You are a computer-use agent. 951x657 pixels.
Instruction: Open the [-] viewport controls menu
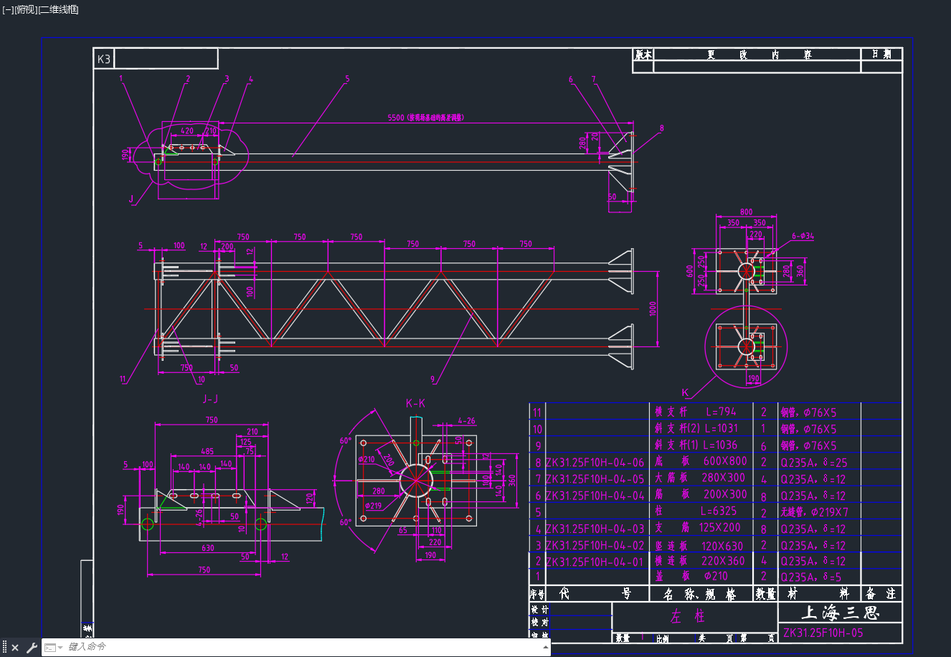(x=8, y=9)
